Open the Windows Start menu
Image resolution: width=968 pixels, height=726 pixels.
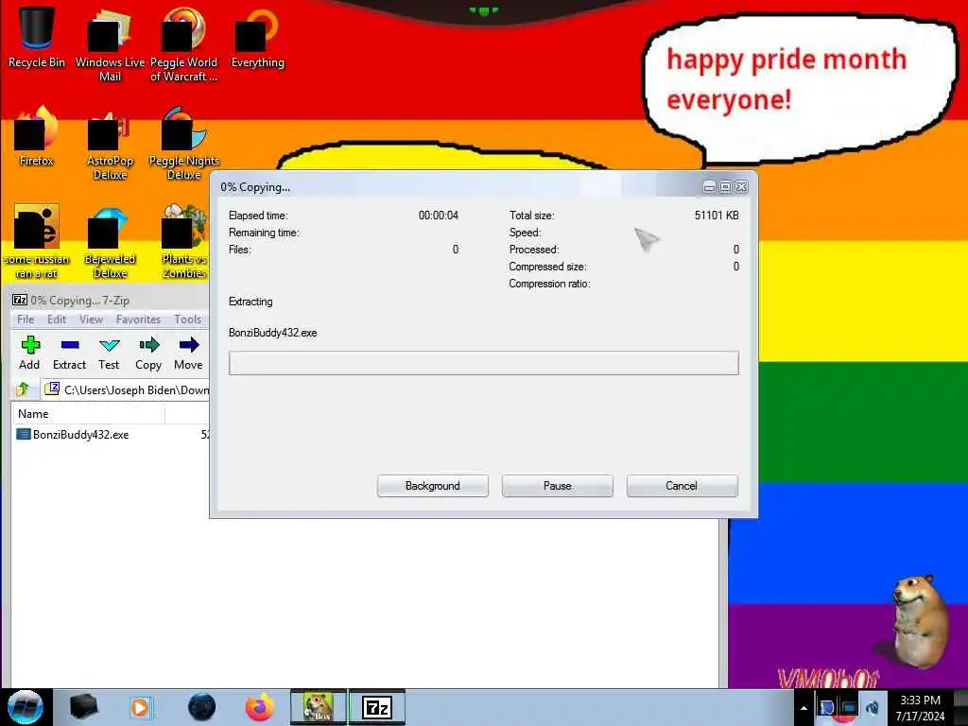pyautogui.click(x=26, y=707)
